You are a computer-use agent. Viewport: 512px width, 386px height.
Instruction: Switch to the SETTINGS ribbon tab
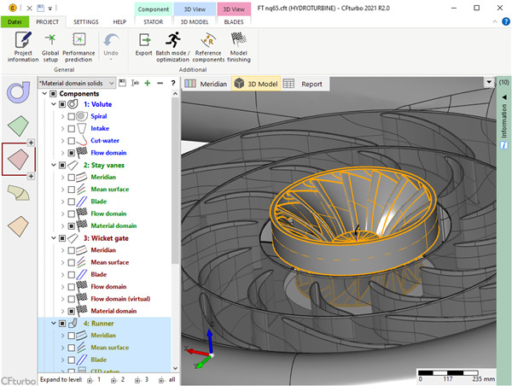click(x=86, y=22)
